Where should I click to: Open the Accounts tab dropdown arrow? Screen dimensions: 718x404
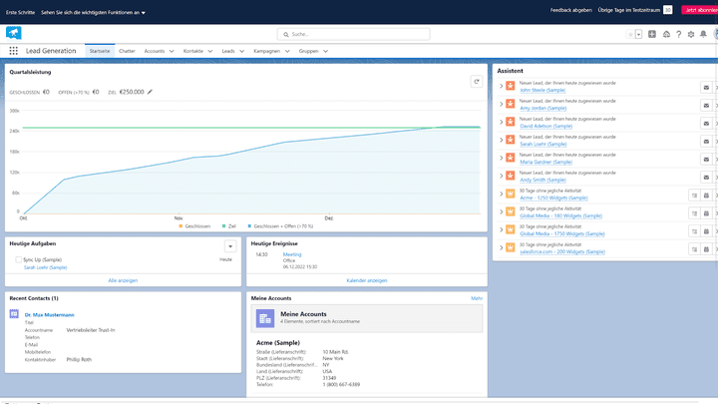tap(172, 51)
